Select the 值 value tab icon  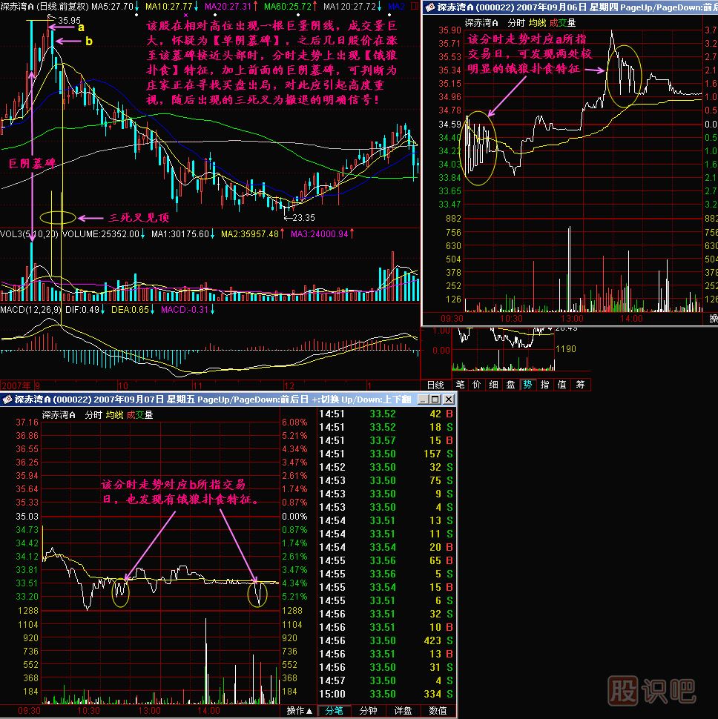coord(562,385)
